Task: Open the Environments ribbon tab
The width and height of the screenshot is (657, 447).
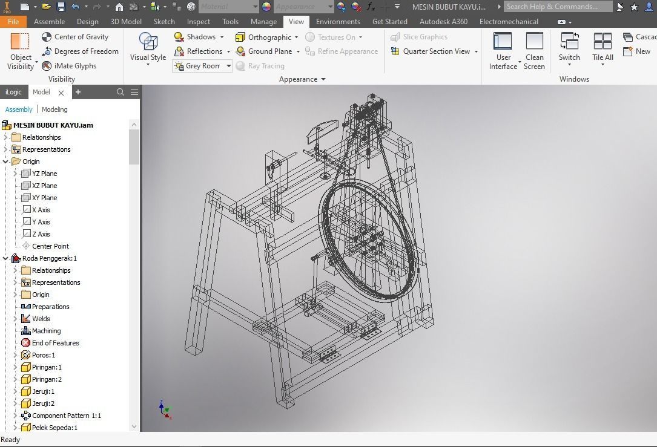Action: (338, 21)
